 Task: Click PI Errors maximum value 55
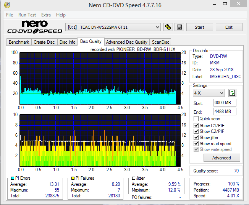[57, 190]
